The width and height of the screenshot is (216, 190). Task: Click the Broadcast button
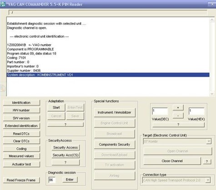[x=115, y=134]
